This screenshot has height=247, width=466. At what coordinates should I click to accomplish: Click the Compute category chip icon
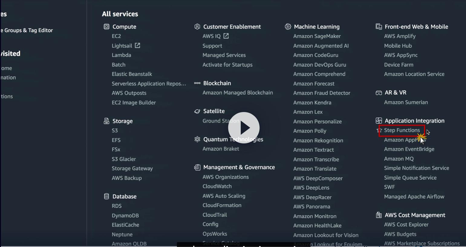pyautogui.click(x=106, y=27)
